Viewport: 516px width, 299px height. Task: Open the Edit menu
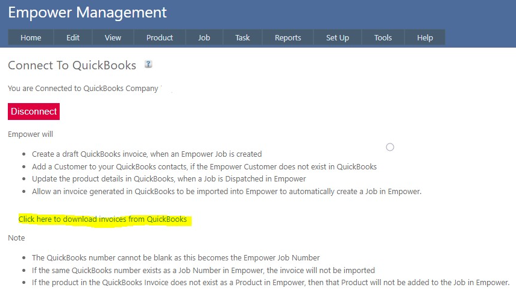tap(73, 37)
